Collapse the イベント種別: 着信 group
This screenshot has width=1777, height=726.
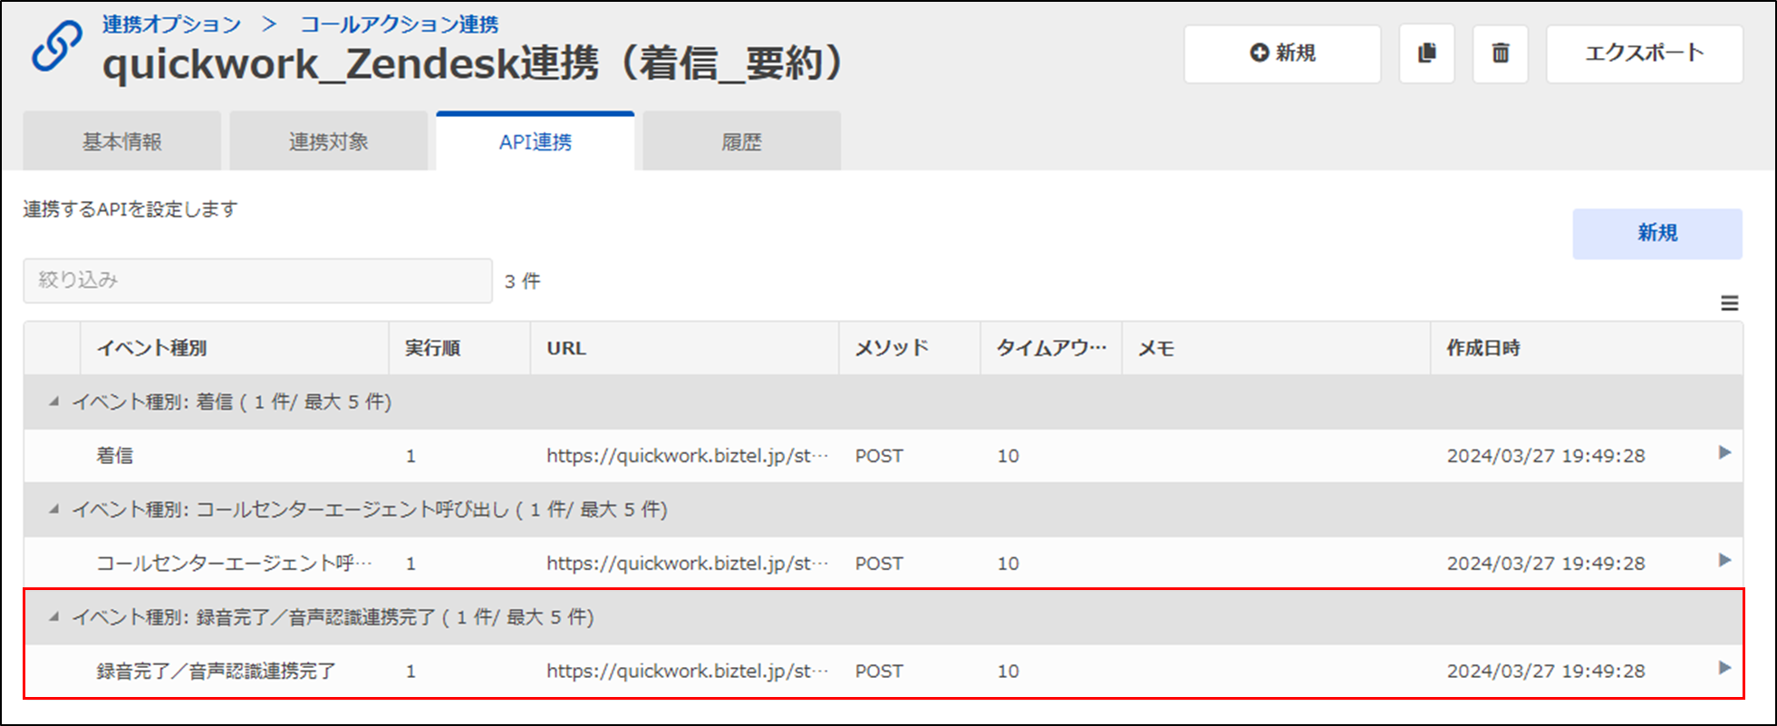pos(53,402)
